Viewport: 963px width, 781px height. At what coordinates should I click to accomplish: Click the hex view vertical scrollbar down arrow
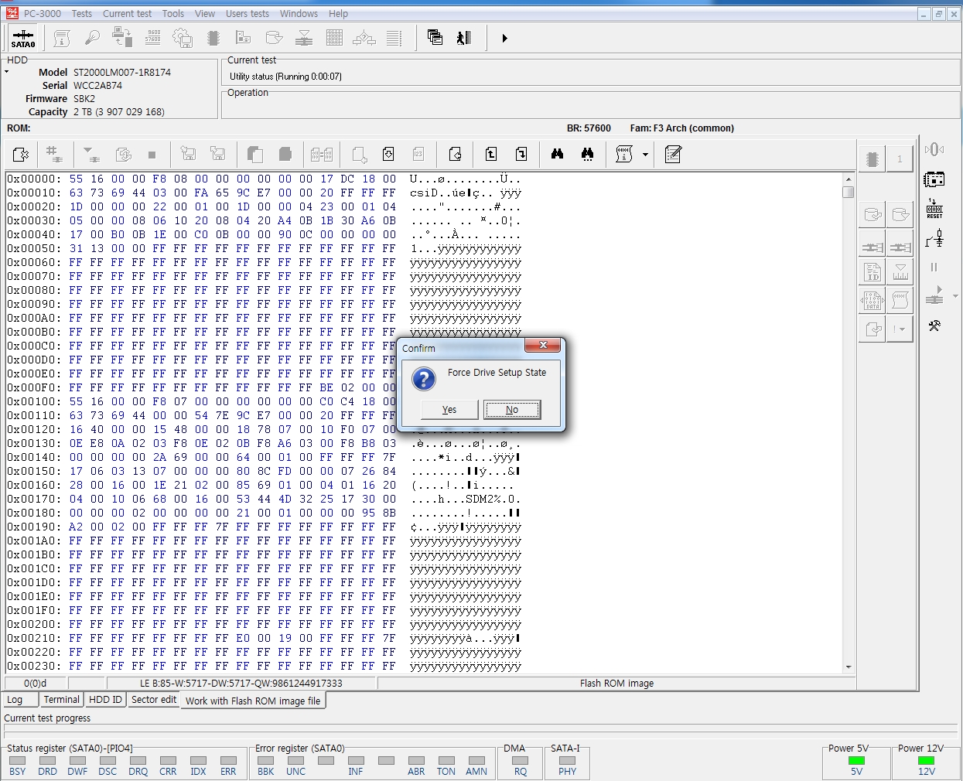849,667
